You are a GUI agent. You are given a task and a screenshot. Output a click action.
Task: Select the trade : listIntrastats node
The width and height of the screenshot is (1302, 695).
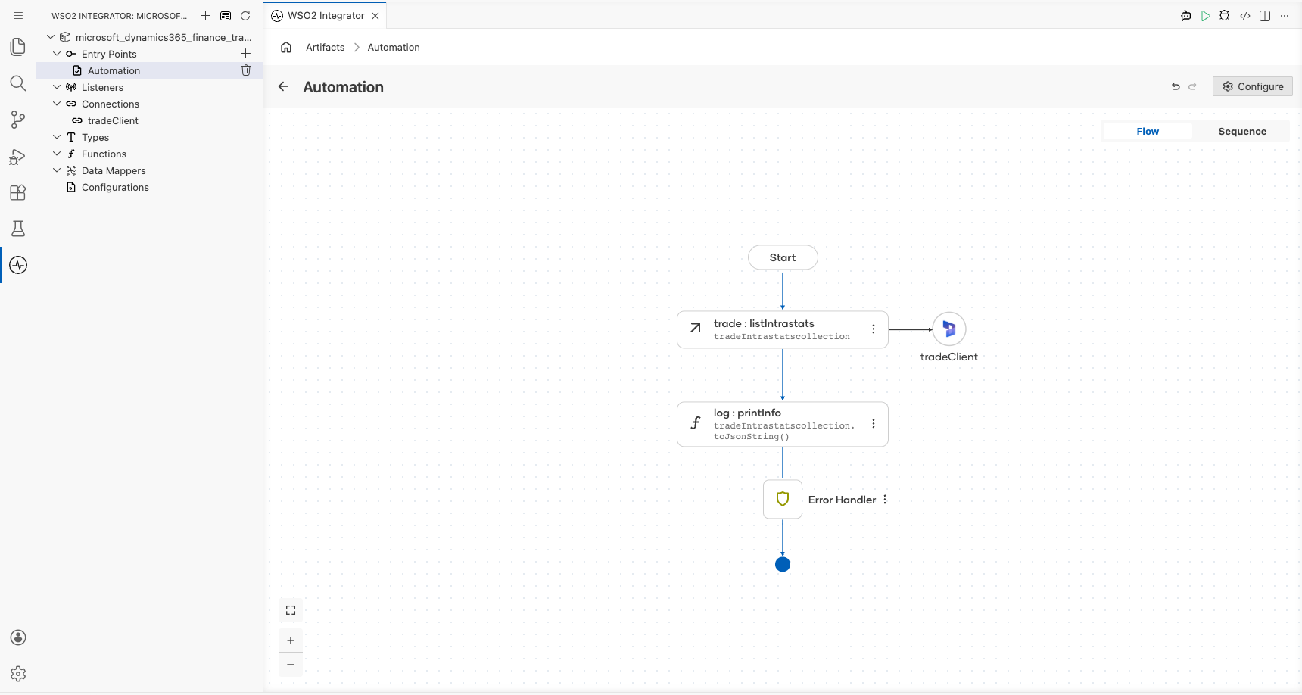(783, 329)
